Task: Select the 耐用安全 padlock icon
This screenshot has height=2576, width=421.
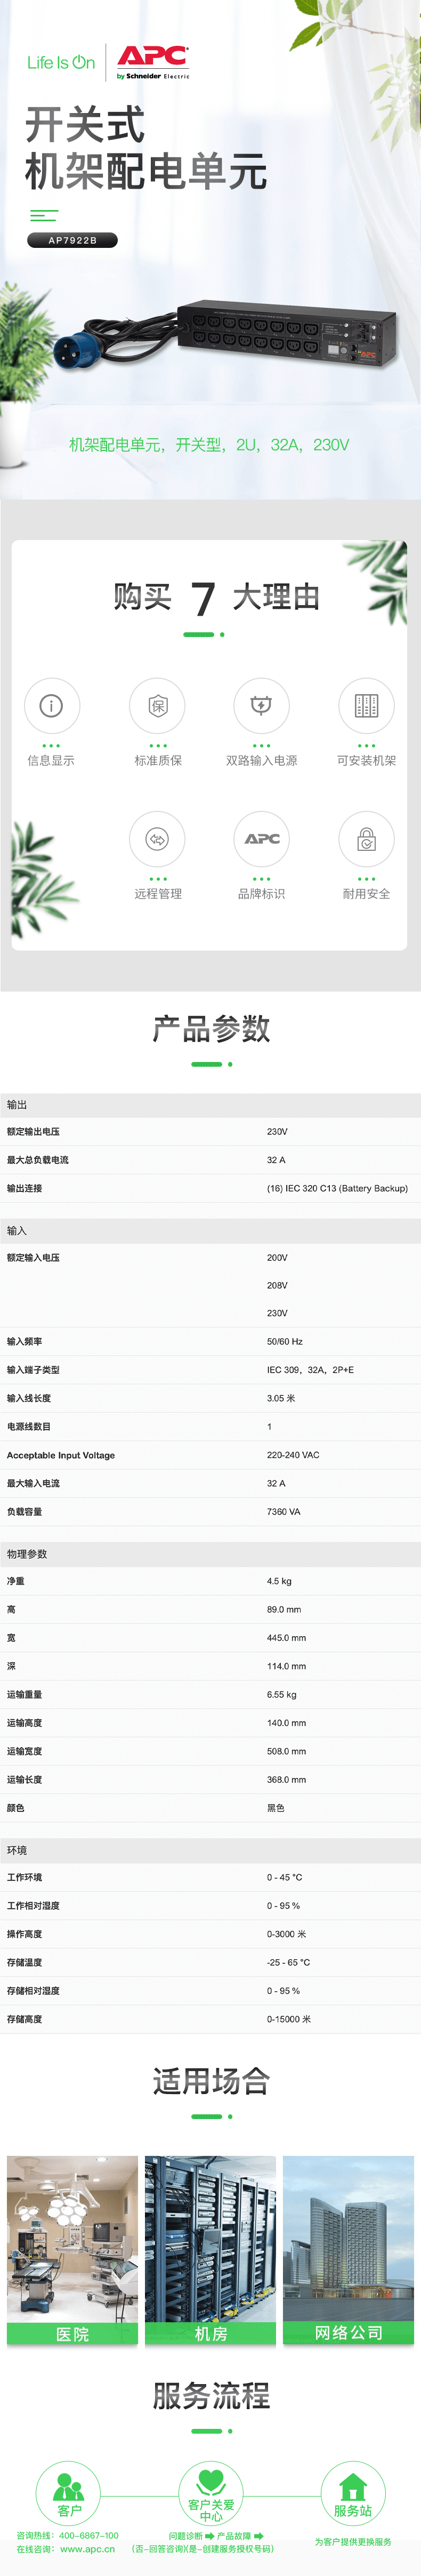Action: pos(366,838)
